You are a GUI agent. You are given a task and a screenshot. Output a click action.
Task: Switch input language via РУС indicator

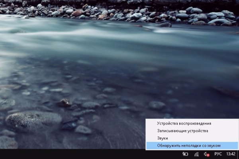click(218, 154)
